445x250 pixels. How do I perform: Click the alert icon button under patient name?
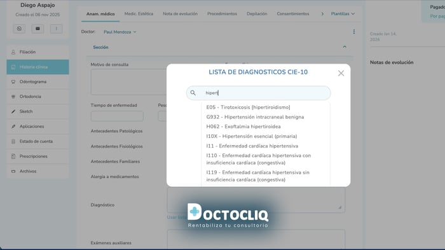coord(56,29)
